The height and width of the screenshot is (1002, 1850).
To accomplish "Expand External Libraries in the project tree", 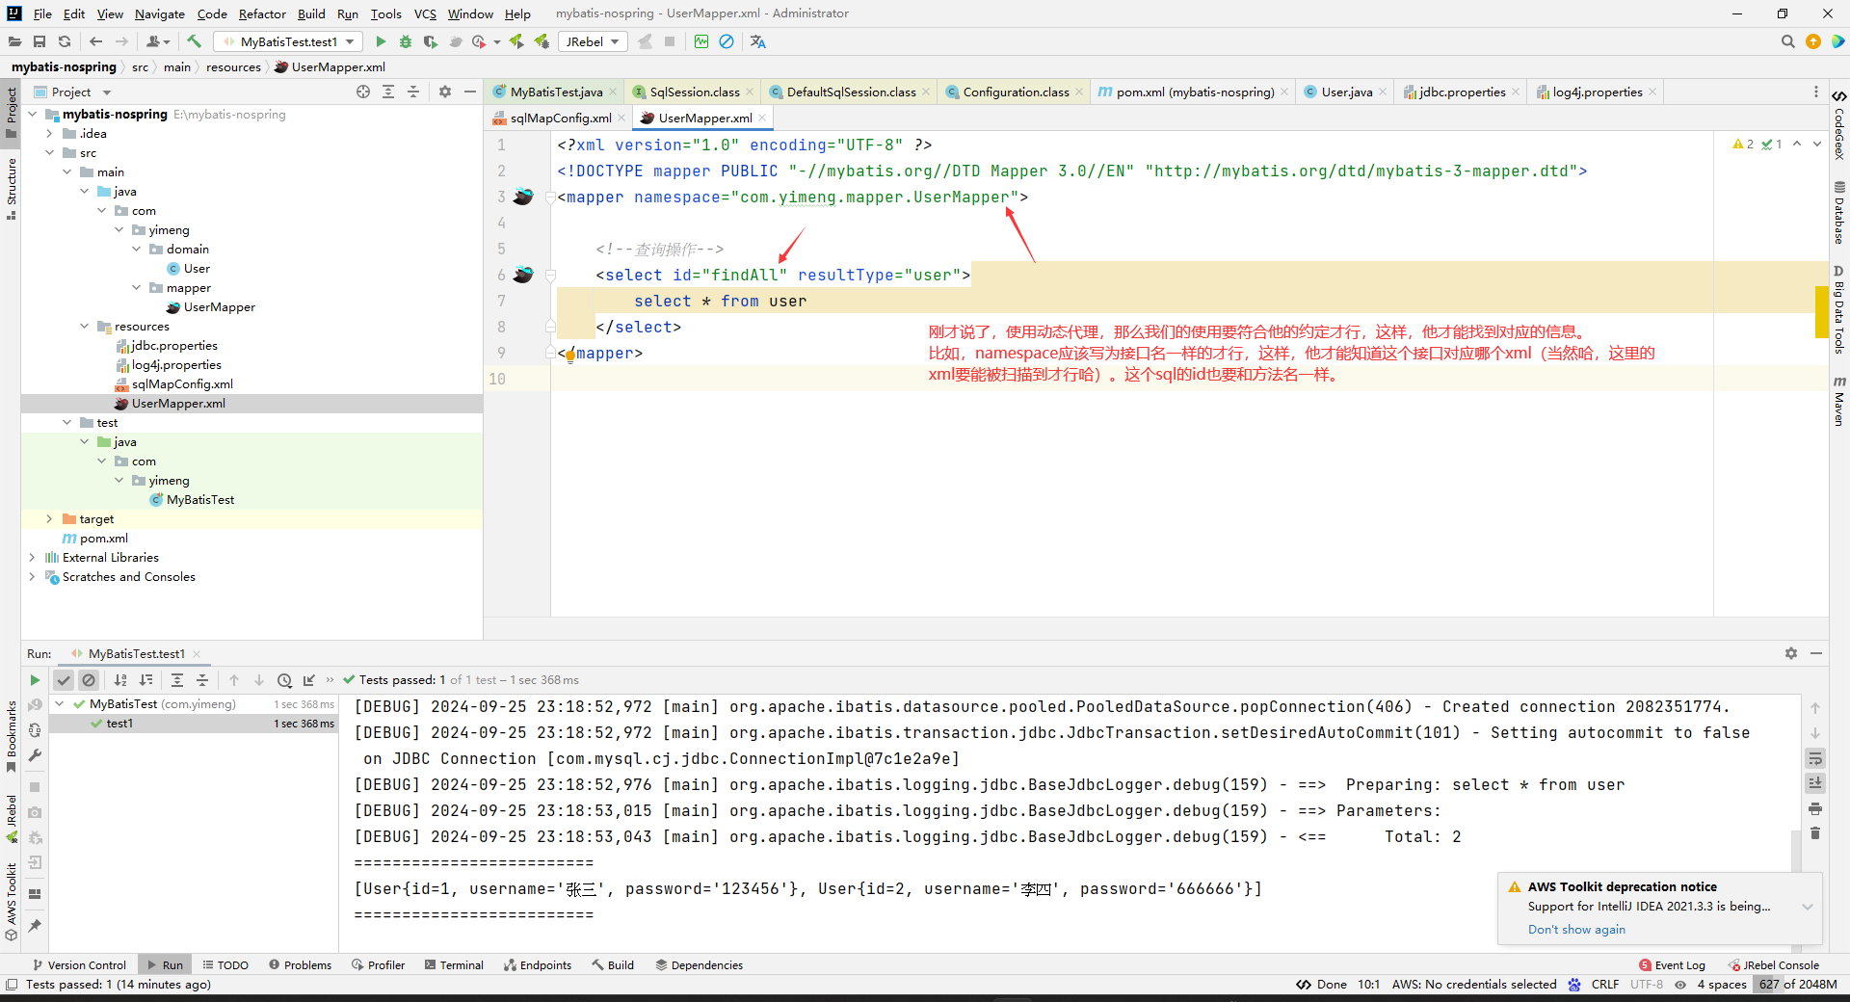I will tap(33, 558).
